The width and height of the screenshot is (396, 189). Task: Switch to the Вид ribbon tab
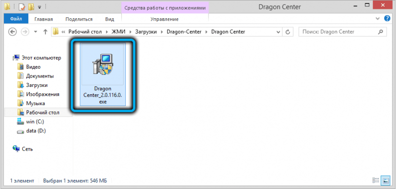[x=109, y=19]
